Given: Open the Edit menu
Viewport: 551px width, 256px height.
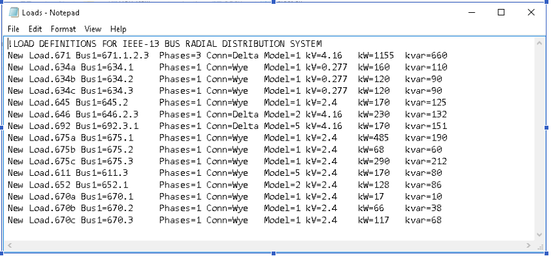Looking at the screenshot, I should pyautogui.click(x=35, y=29).
